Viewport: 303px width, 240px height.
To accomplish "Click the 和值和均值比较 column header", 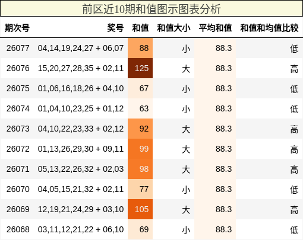I will point(269,28).
